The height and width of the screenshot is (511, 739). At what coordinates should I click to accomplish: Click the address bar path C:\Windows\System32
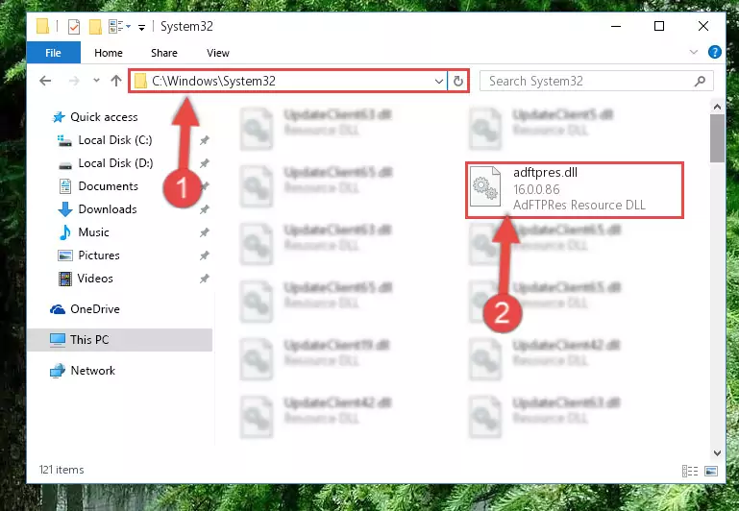click(x=213, y=81)
